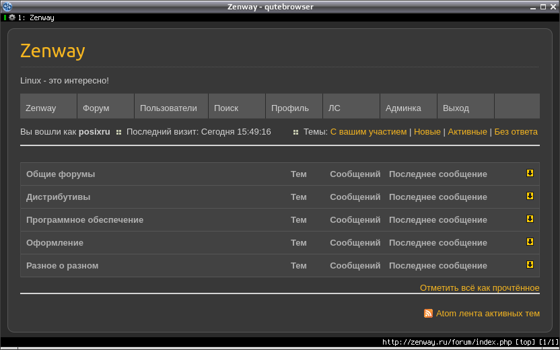Minimize the qutebrowser window
This screenshot has width=560, height=350.
pyautogui.click(x=533, y=7)
